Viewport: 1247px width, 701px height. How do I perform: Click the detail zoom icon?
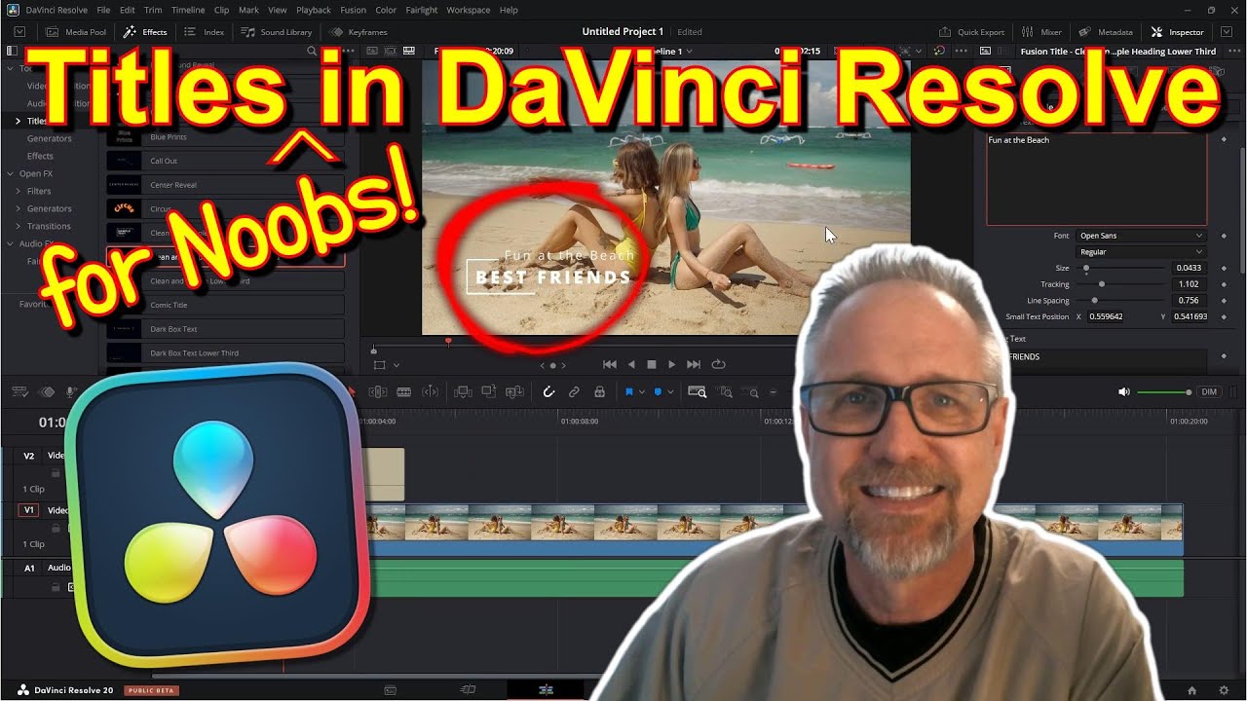[x=725, y=392]
